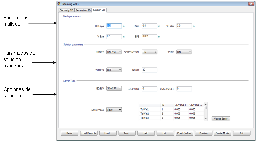Image resolution: width=256 pixels, height=141 pixels.
Task: Open the SOLCONTROL dropdown
Action: 150,52
